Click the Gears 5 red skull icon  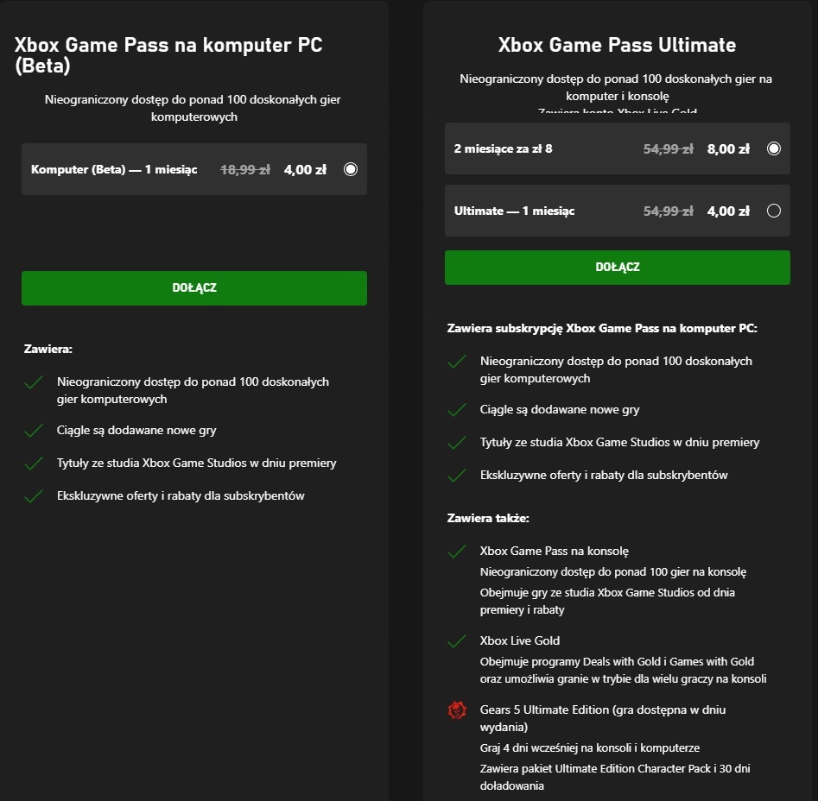click(457, 710)
